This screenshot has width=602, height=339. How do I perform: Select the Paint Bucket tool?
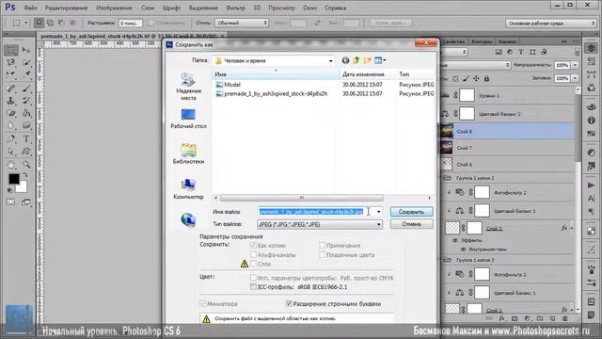click(26, 113)
